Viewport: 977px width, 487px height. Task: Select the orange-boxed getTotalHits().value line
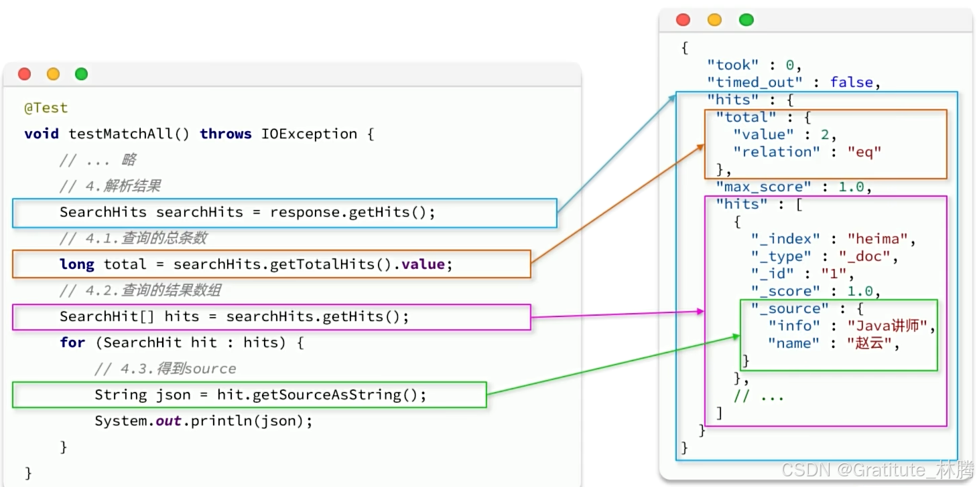(x=255, y=264)
